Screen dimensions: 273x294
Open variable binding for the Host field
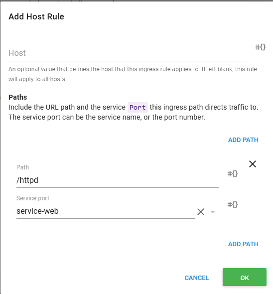pos(261,47)
